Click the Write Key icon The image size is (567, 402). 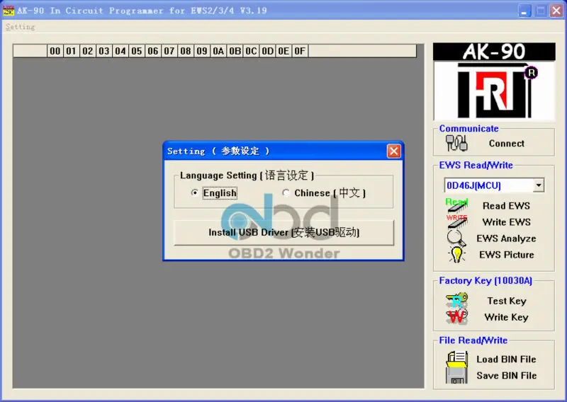(x=456, y=317)
